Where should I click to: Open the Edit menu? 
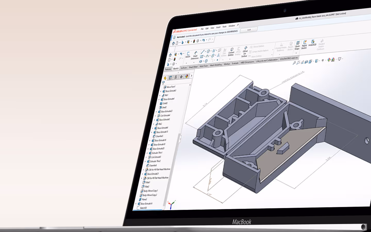[207, 28]
